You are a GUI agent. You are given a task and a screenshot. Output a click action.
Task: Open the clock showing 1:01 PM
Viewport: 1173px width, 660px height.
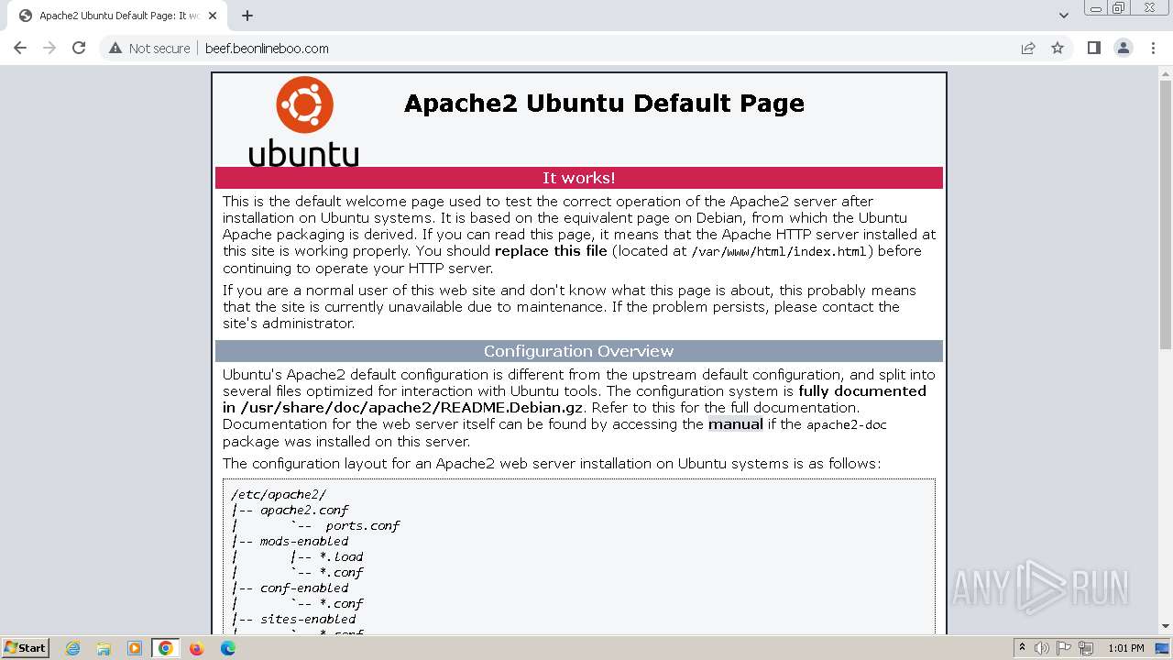(1125, 648)
